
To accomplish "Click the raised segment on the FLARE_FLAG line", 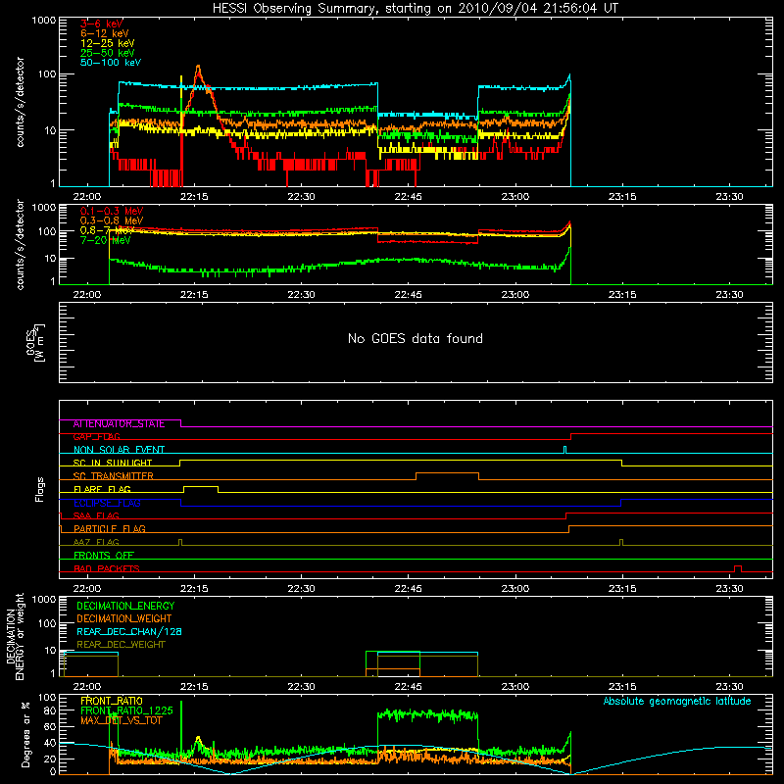I will (x=201, y=487).
